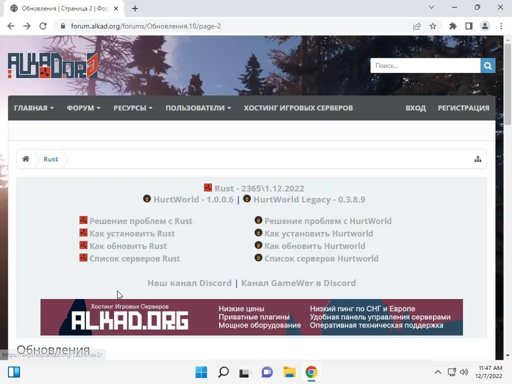Open a new browser tab with plus
512x384 pixels.
135,8
